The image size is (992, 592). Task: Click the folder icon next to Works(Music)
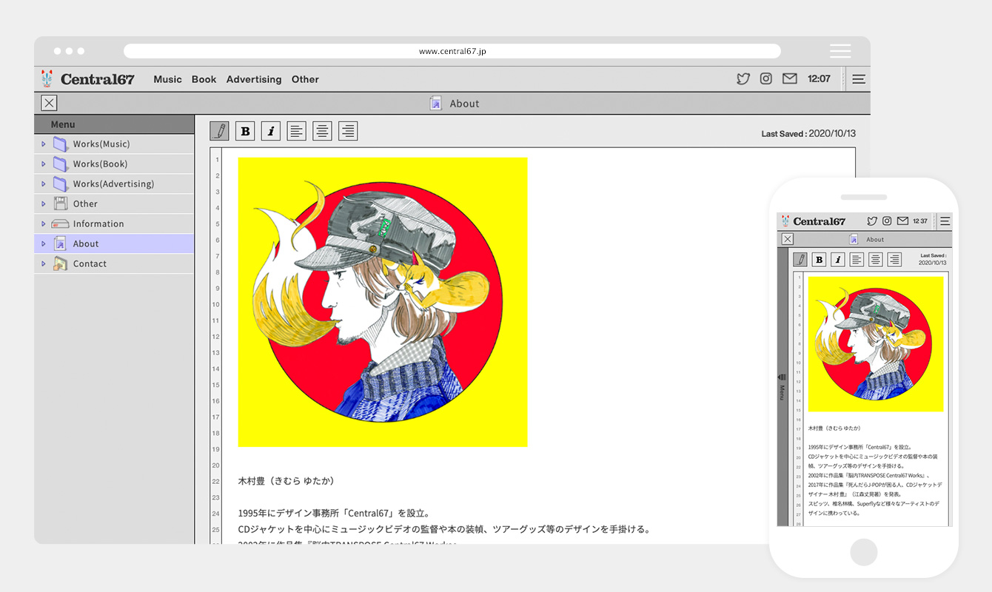(60, 144)
